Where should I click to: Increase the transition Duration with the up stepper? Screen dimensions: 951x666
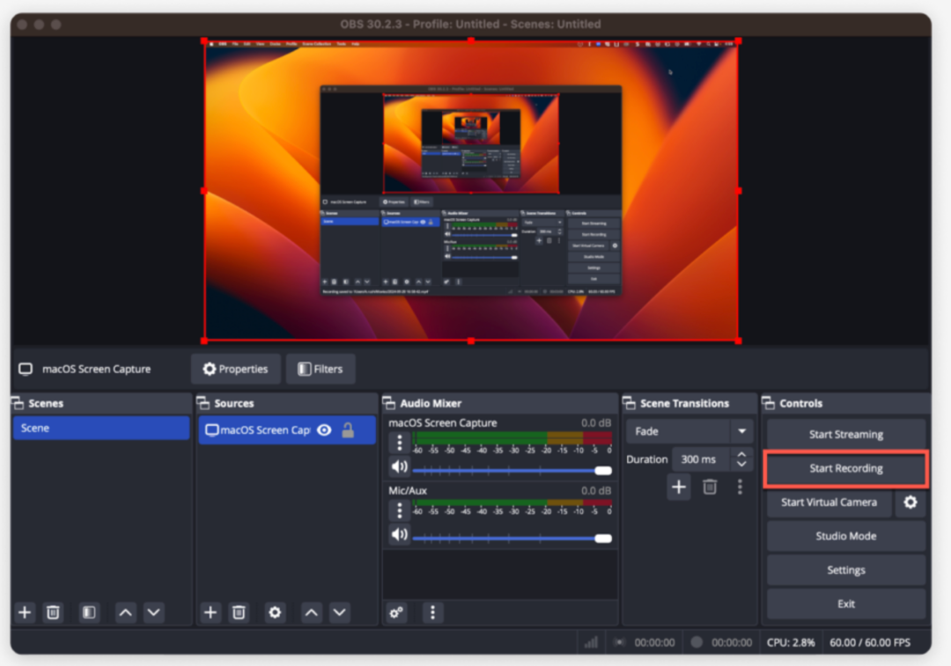pyautogui.click(x=741, y=454)
